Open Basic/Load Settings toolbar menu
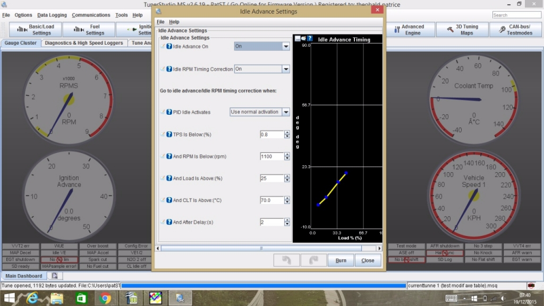The width and height of the screenshot is (544, 306). coord(36,30)
